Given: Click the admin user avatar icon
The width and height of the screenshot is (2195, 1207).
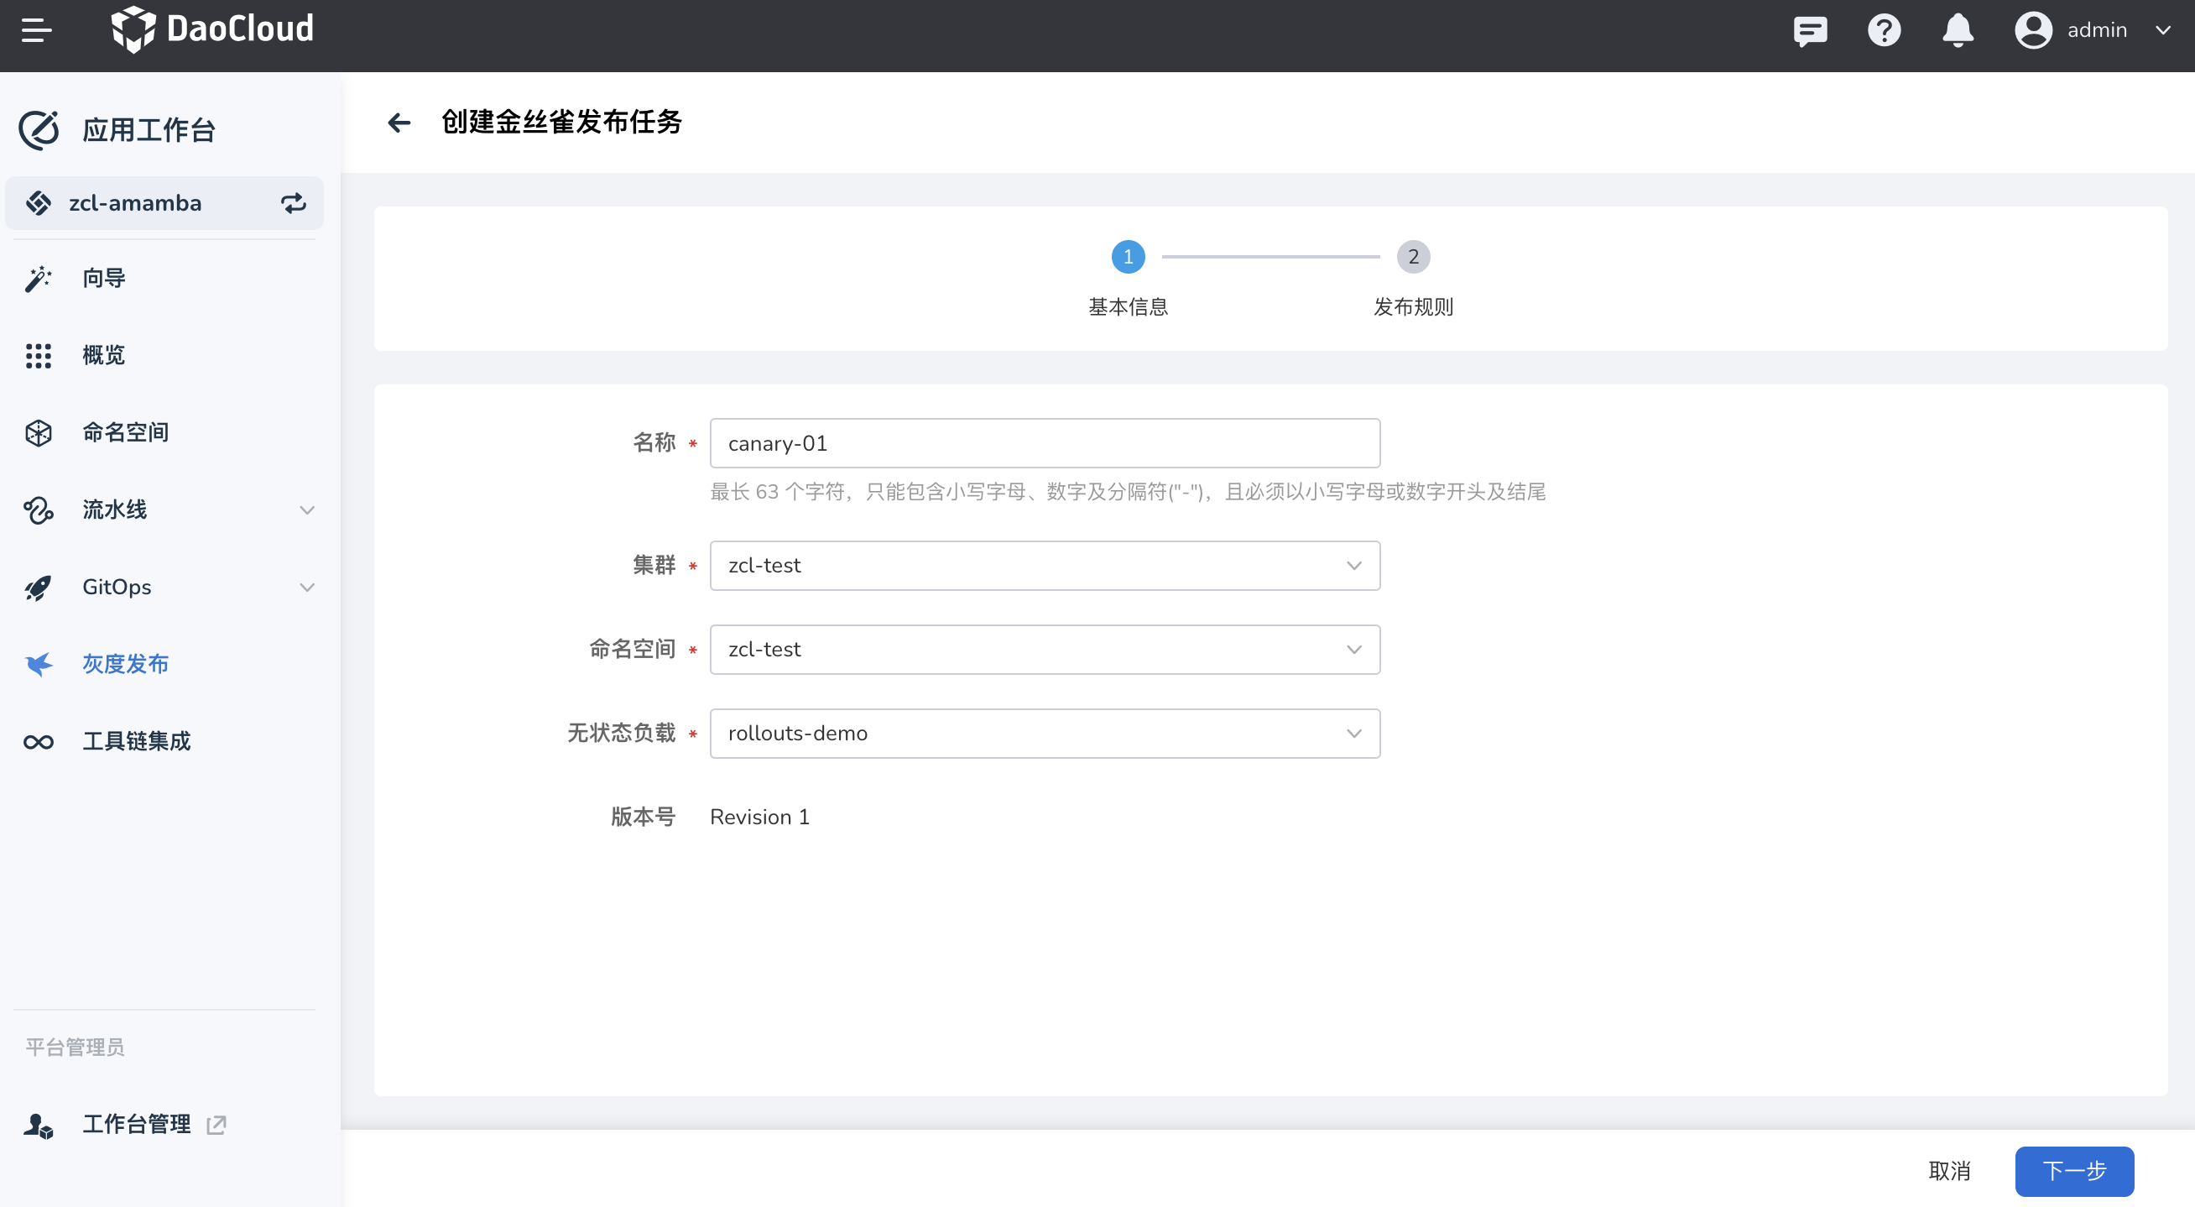Looking at the screenshot, I should coord(2033,31).
